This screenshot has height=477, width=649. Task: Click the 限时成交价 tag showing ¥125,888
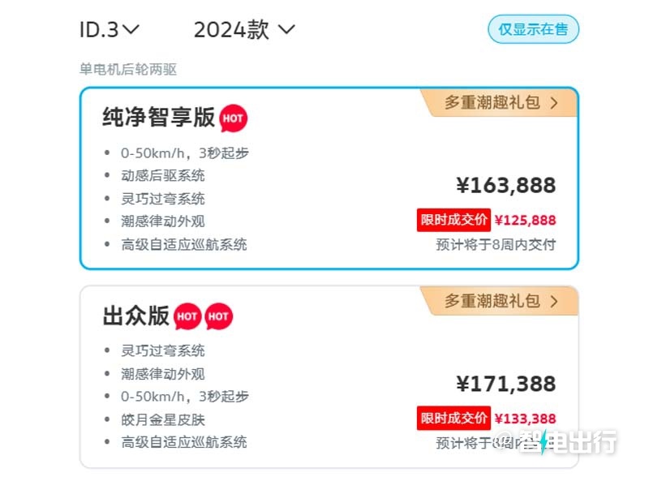[x=453, y=220]
